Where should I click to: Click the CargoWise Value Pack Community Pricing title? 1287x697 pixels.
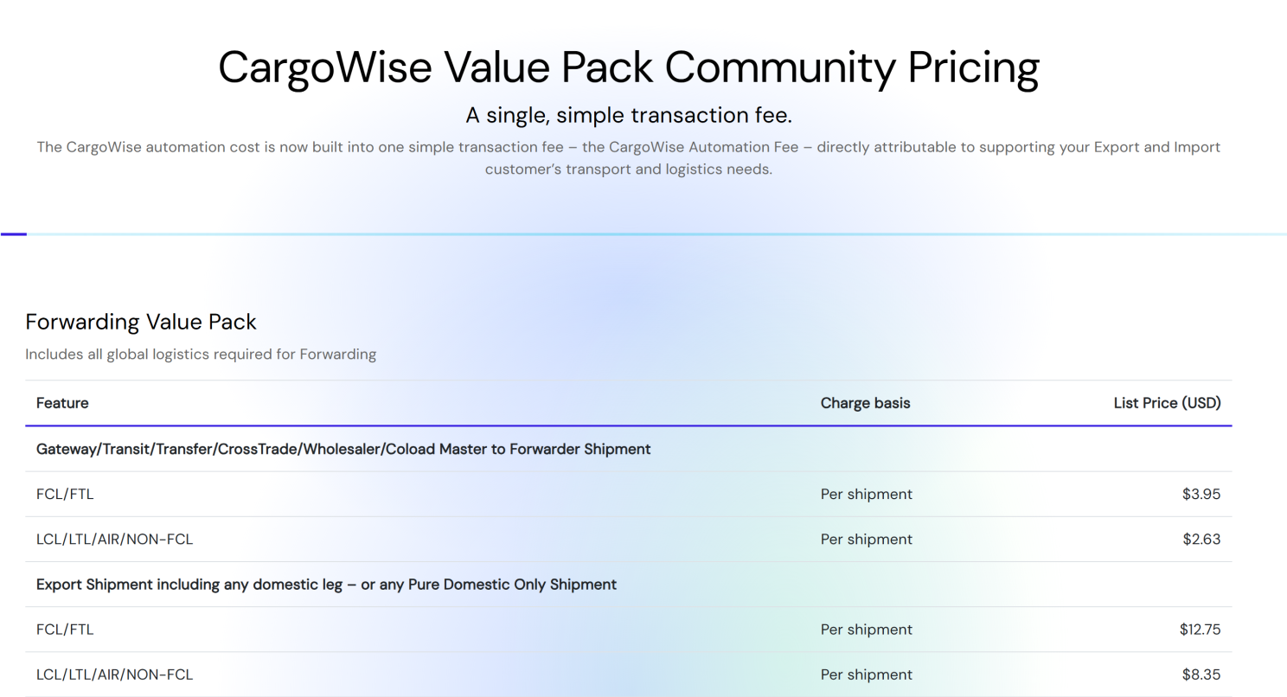click(x=628, y=67)
